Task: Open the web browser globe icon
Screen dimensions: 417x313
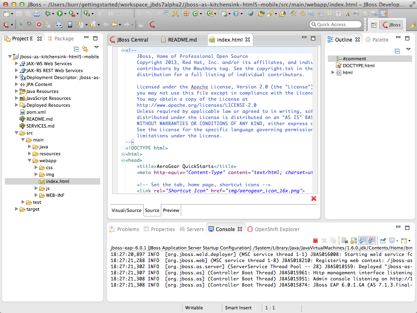Action: [250, 13]
